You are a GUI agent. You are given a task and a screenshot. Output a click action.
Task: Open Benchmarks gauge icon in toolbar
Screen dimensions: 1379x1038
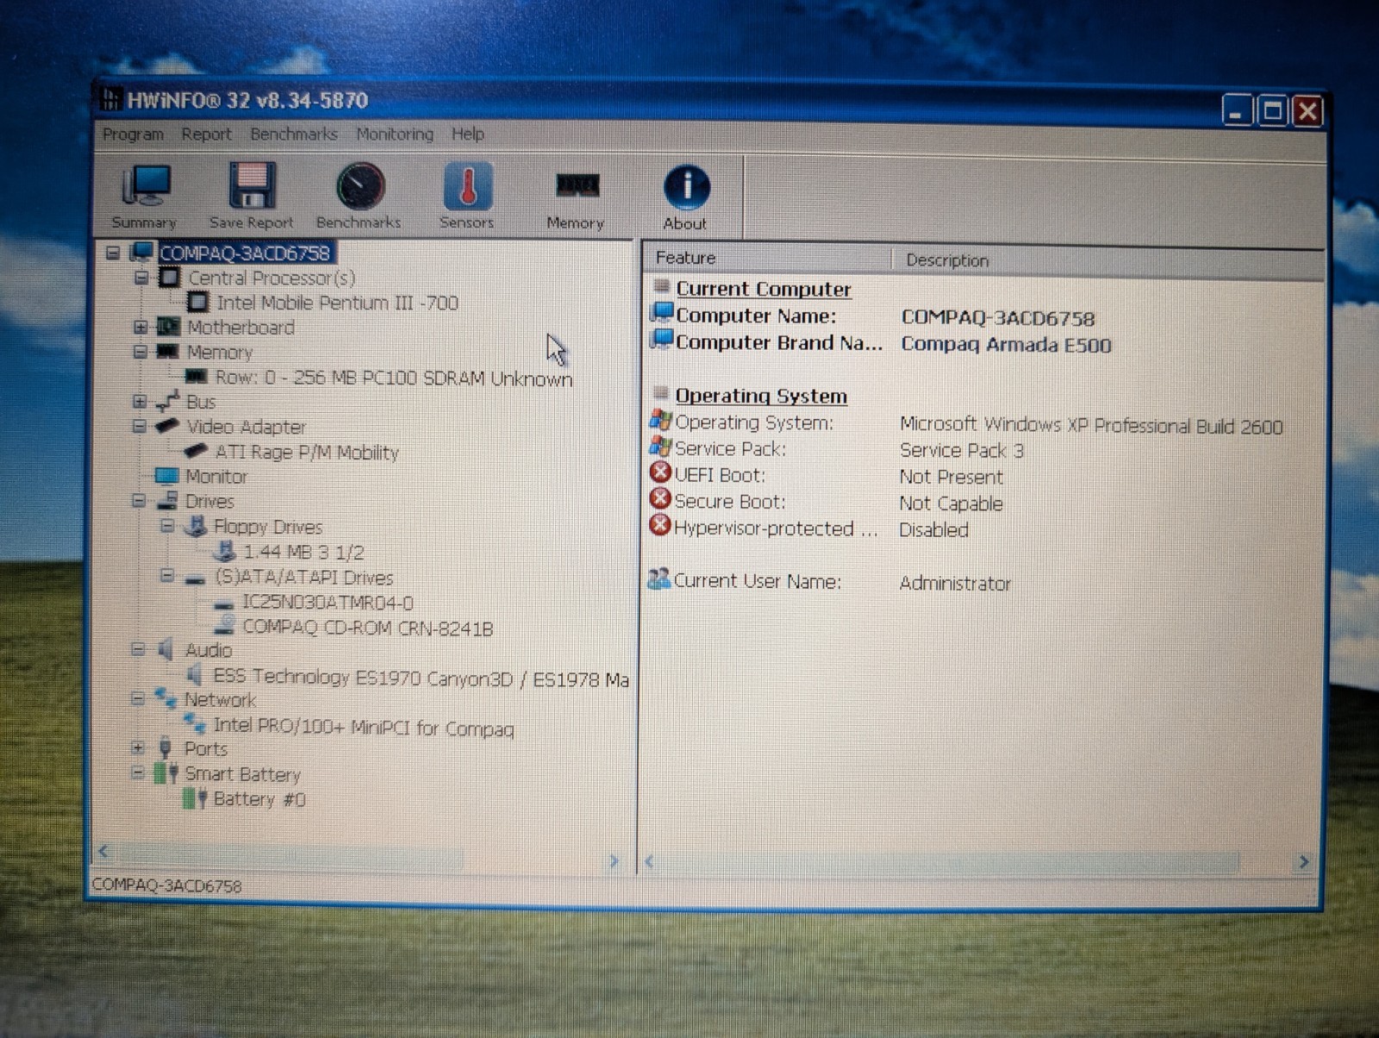tap(359, 186)
